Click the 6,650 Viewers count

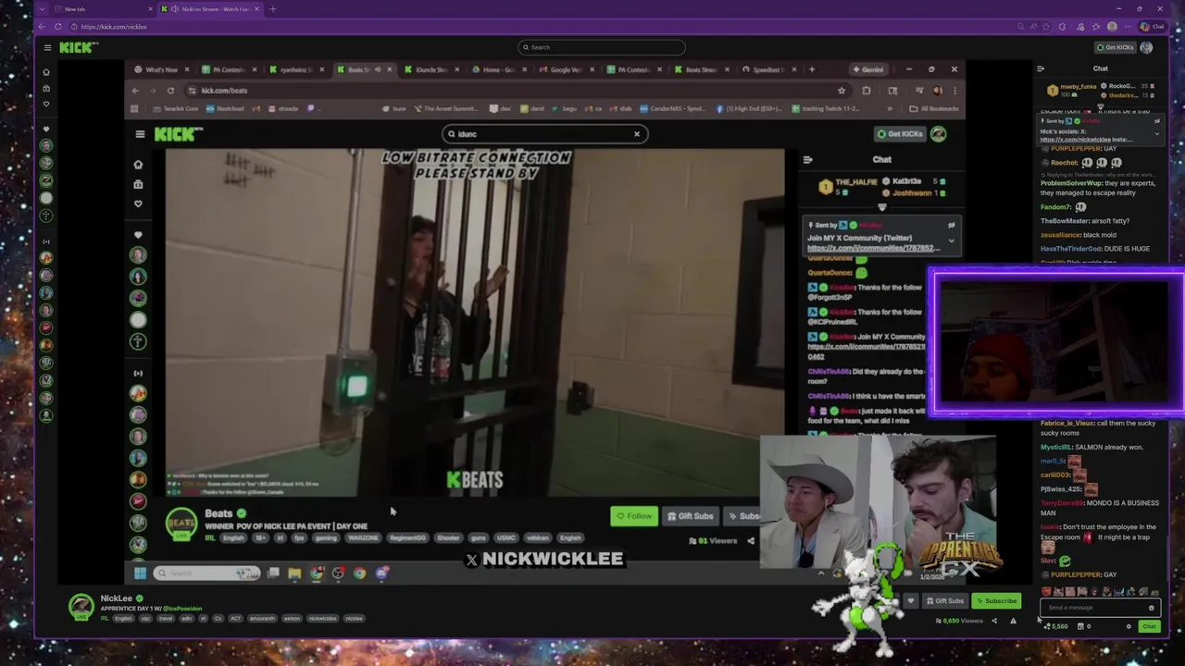click(959, 621)
